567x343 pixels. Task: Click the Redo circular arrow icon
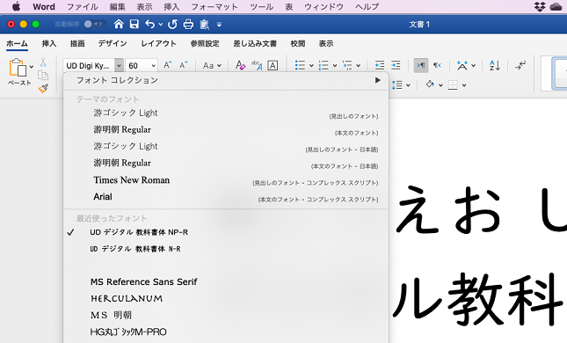[x=172, y=25]
